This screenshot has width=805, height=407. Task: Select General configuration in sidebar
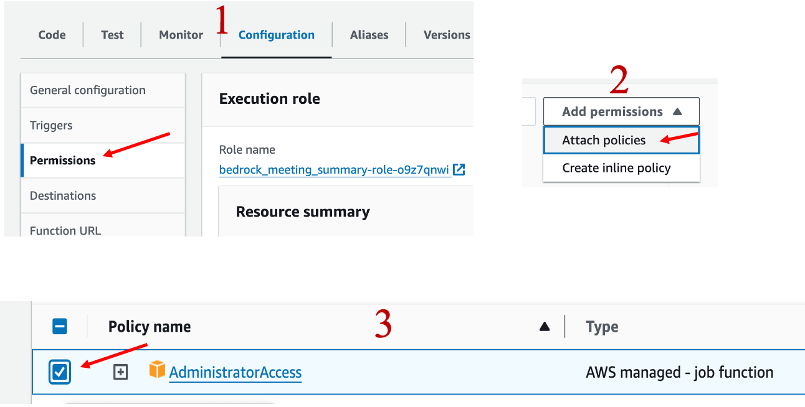point(87,90)
